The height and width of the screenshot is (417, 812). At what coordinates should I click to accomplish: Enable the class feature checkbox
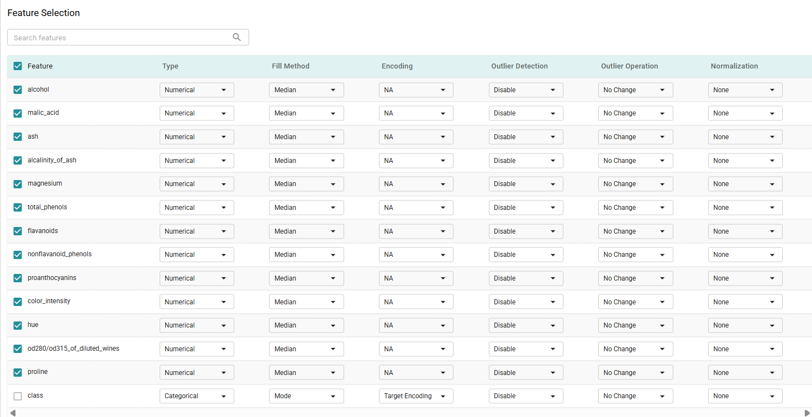pos(18,396)
